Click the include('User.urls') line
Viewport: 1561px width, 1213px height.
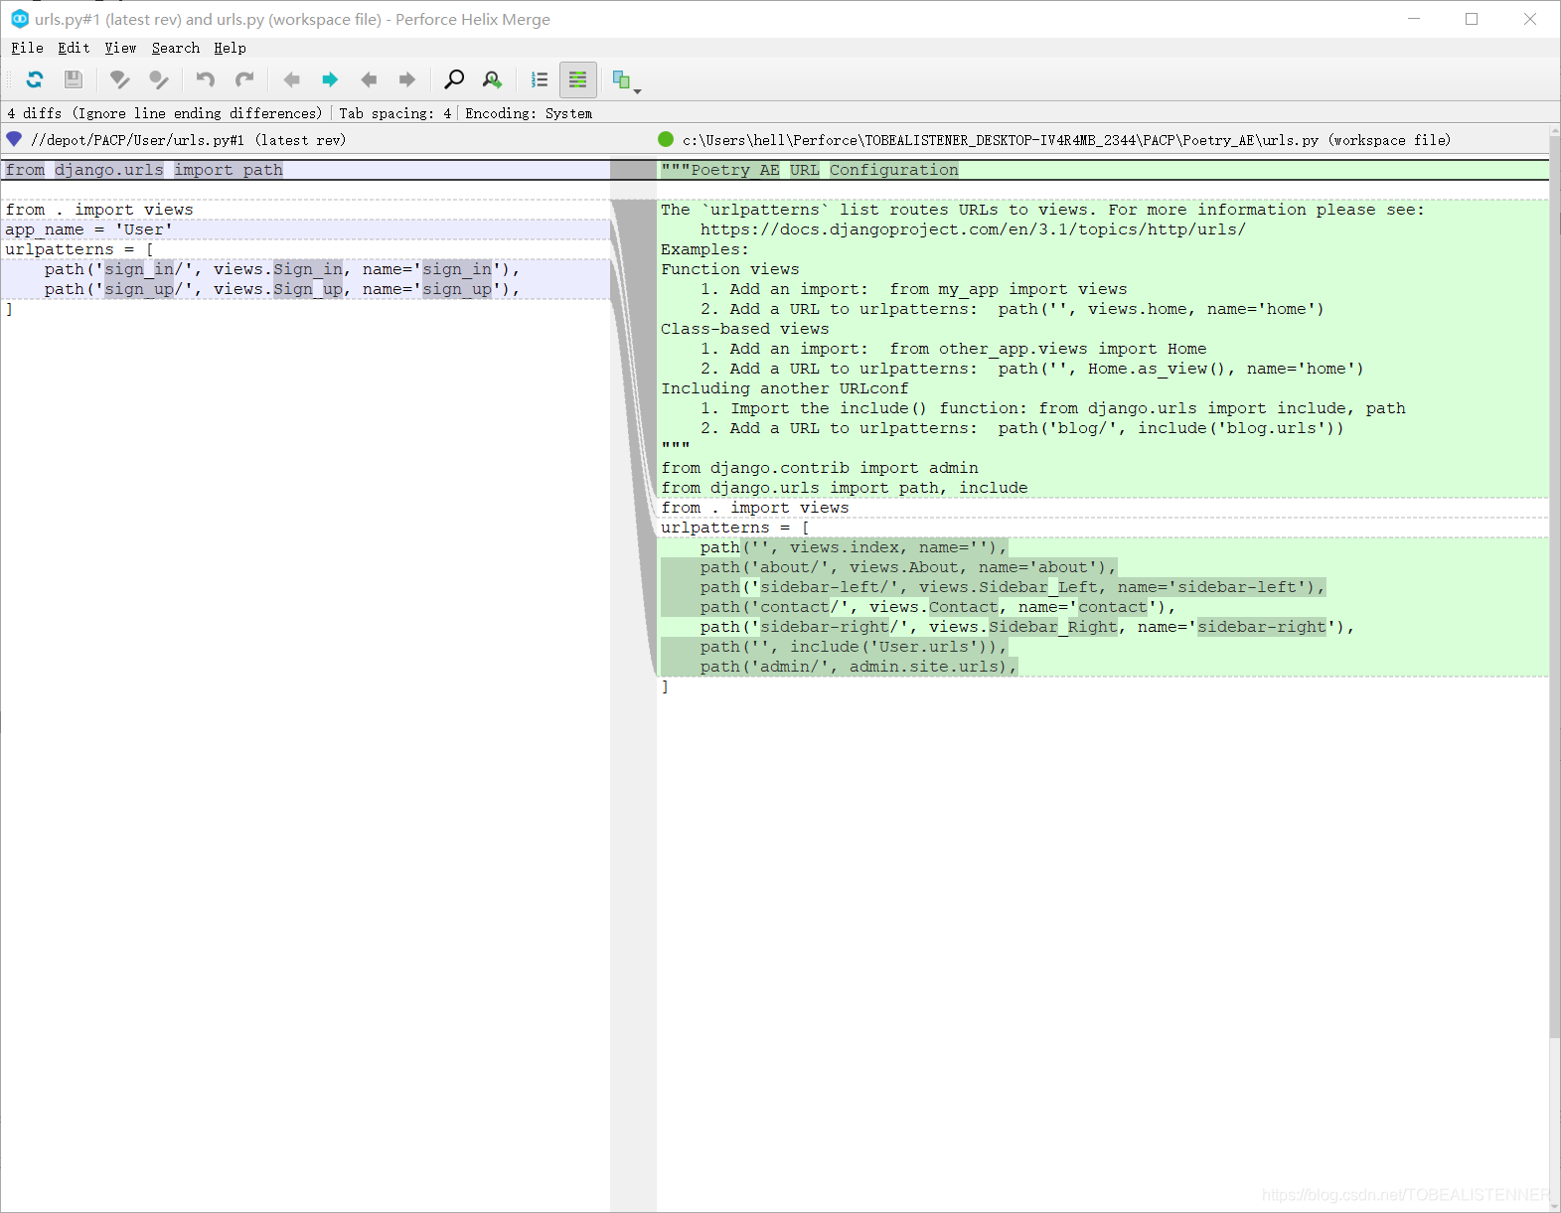coord(854,647)
